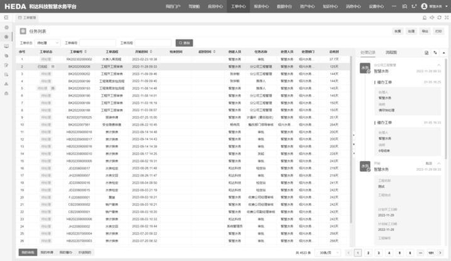451x261 pixels.
Task: Open 消息中心 in top navigation
Action: (x=353, y=6)
